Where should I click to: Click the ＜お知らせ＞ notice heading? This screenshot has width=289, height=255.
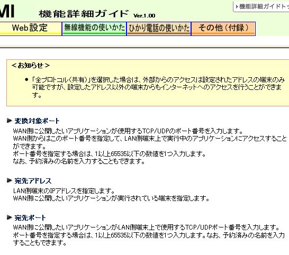point(31,66)
